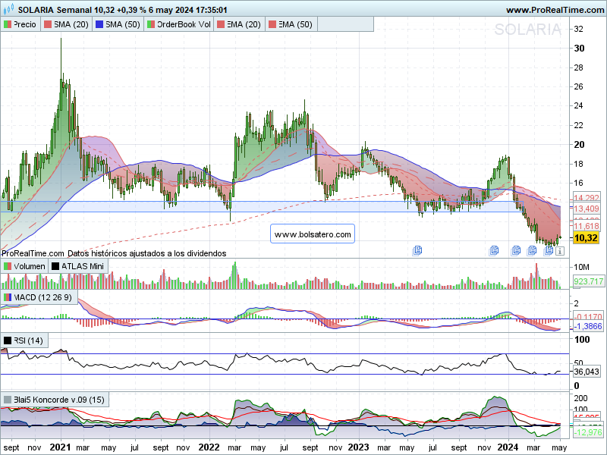Visit the www.ProRealTime.com link at top right
Screen dimensions: 607x455
[x=555, y=10]
